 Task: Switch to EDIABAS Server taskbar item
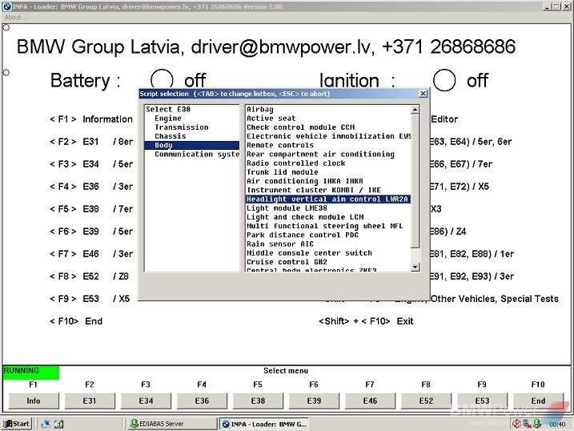click(x=172, y=424)
